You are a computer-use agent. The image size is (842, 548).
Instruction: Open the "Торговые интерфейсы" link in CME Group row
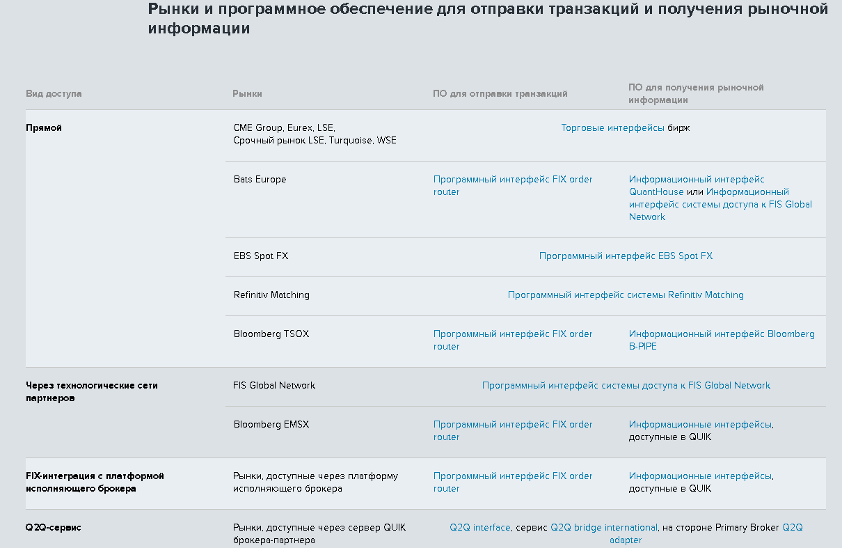pos(612,128)
